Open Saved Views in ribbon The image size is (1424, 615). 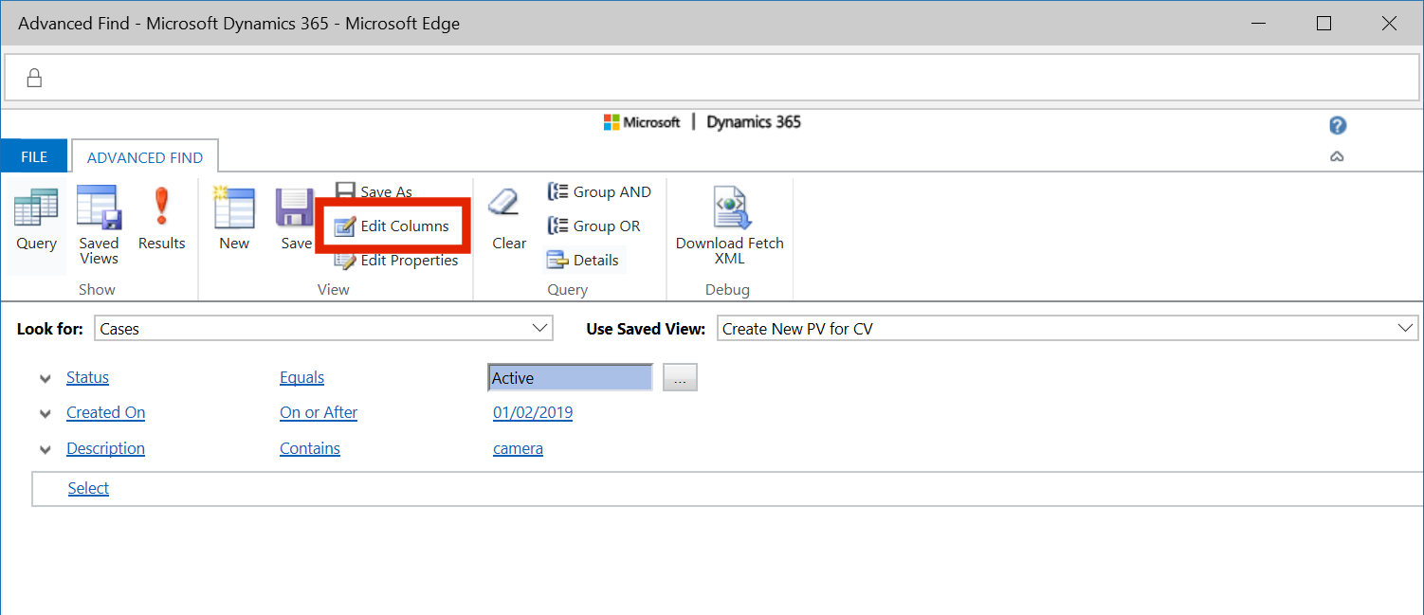(99, 226)
